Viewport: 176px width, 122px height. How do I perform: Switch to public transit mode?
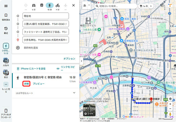point(42,5)
